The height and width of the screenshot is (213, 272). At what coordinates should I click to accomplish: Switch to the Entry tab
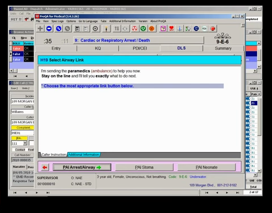pyautogui.click(x=56, y=48)
